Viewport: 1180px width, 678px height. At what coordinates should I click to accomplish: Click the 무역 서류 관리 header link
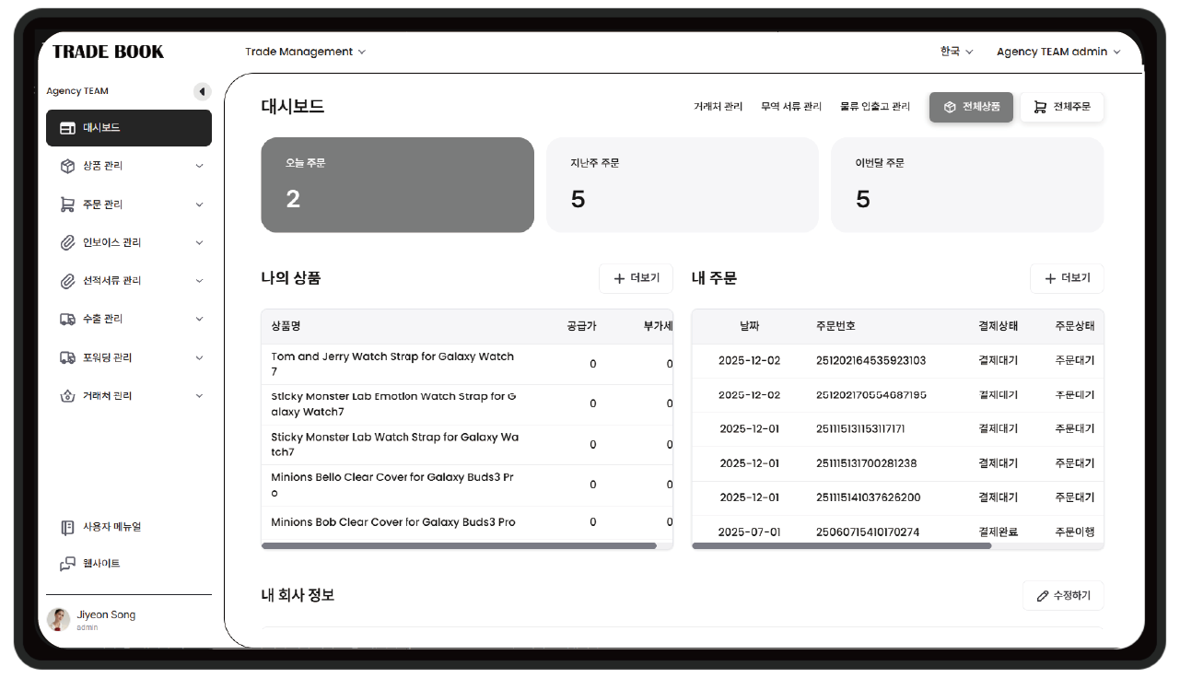click(791, 107)
